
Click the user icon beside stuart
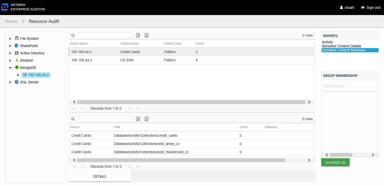pos(341,8)
